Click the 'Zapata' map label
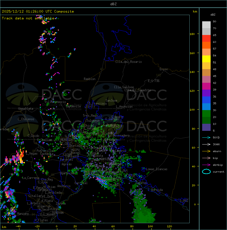Image resolution: width=227 pixels, height=230 pixels. tap(61, 204)
